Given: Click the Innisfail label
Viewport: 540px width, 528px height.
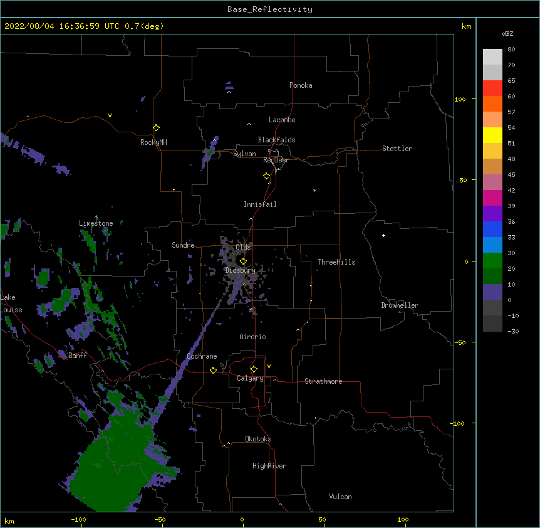Looking at the screenshot, I should pyautogui.click(x=260, y=204).
